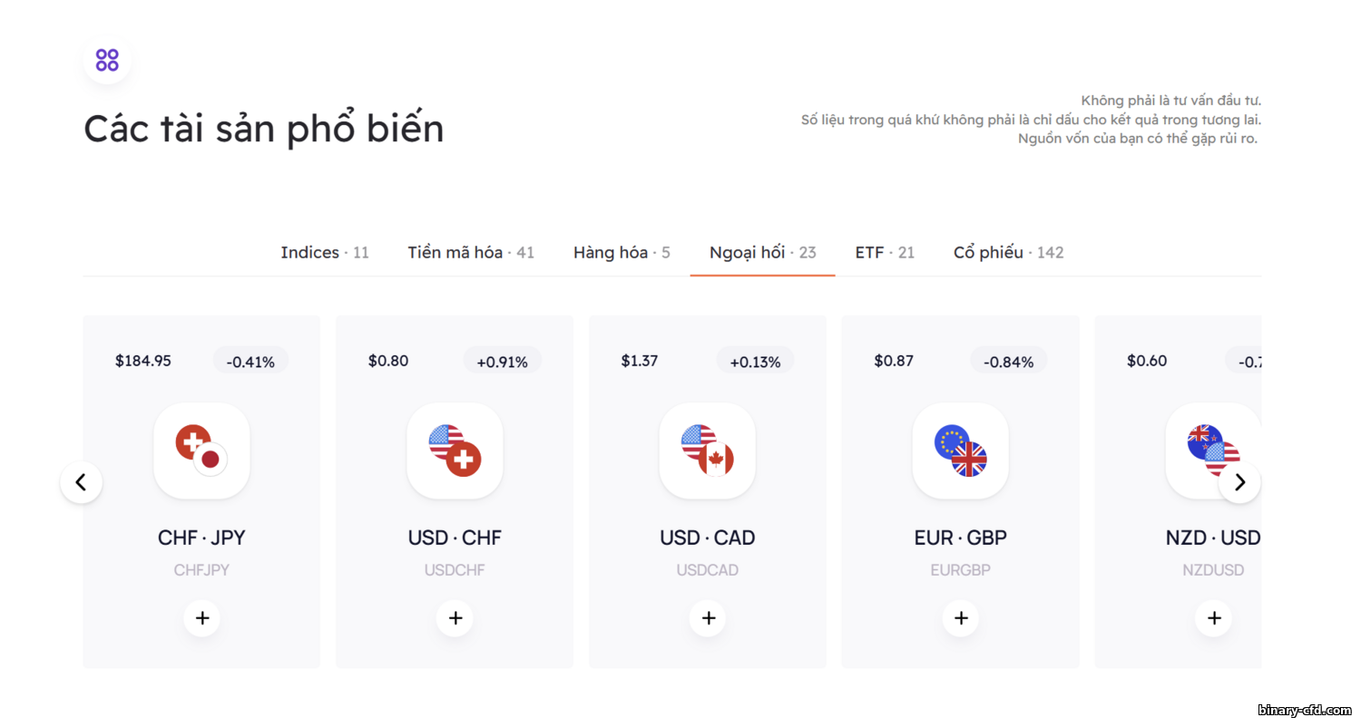
Task: Click the EUR · GBP asset name
Action: coord(960,538)
